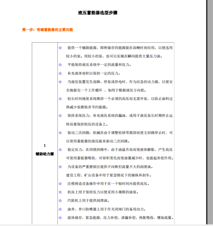Click the star bullet beside 较长时间地使系统
This screenshot has width=213, height=226.
[60, 99]
